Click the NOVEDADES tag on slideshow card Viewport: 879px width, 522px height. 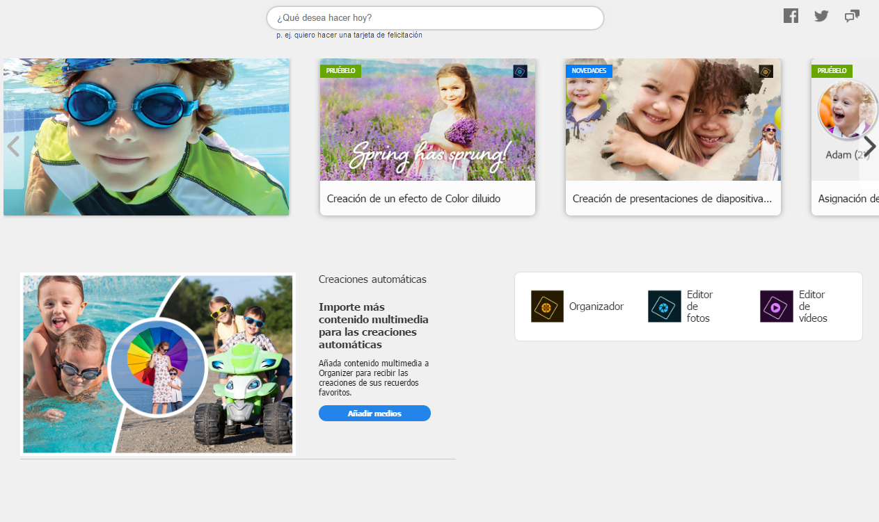tap(589, 71)
